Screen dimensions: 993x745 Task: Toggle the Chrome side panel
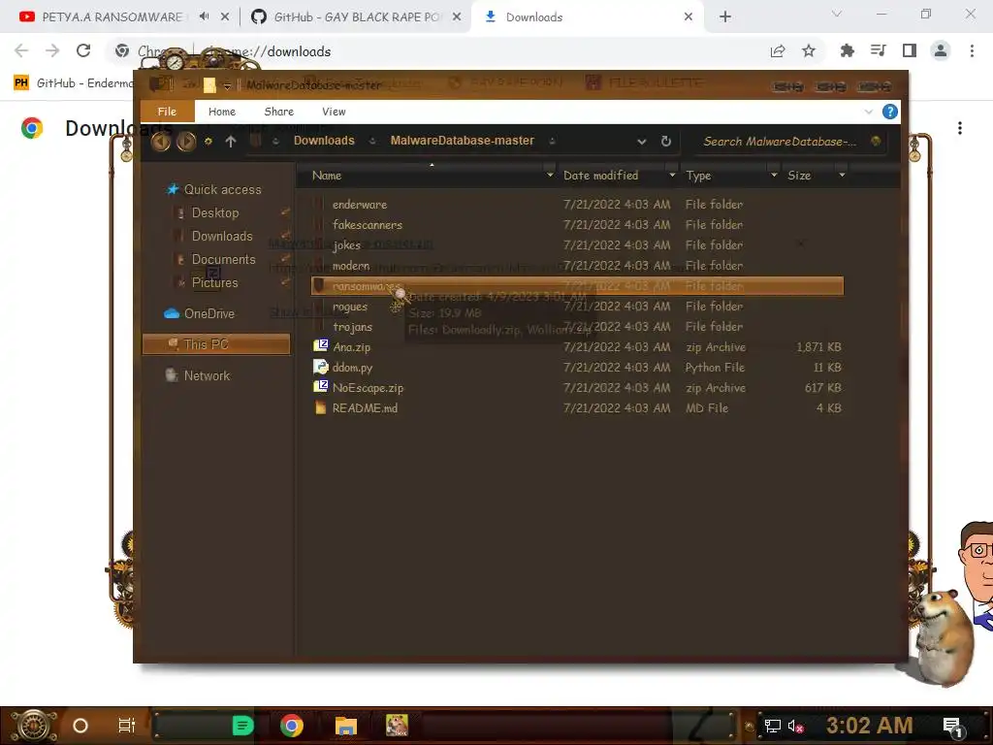tap(910, 50)
